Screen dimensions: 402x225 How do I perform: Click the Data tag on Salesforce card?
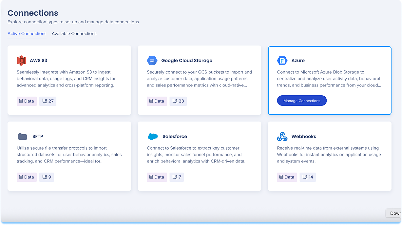pyautogui.click(x=157, y=177)
